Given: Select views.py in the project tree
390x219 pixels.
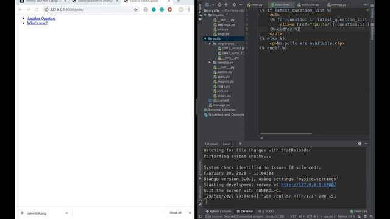Looking at the screenshot, I should pos(222,96).
